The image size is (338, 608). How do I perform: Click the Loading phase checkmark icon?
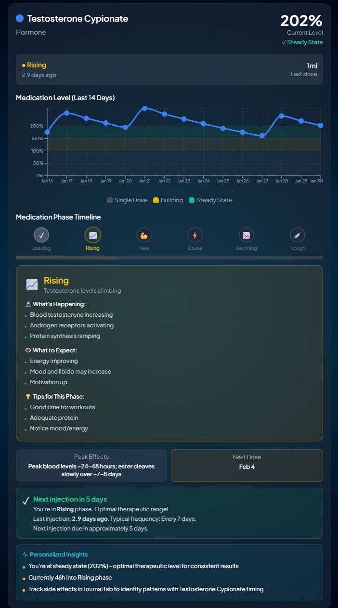(x=41, y=235)
